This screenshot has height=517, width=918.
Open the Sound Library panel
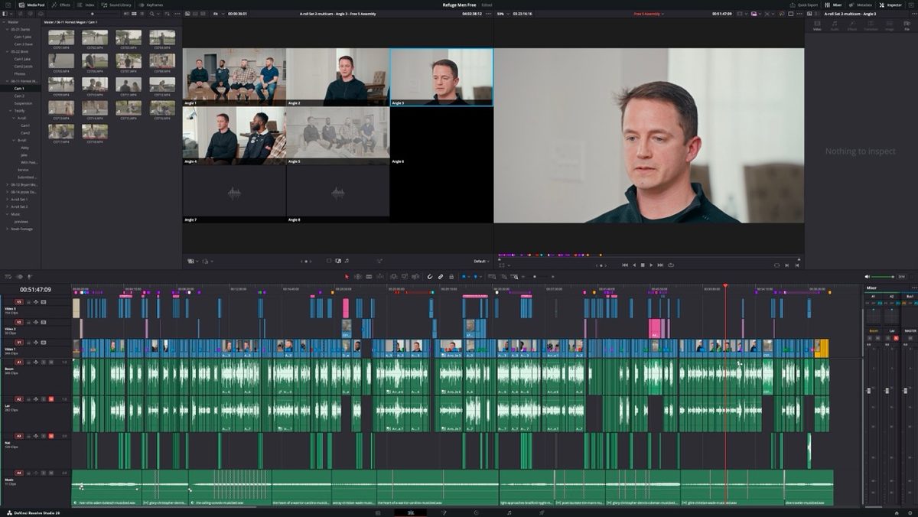[117, 5]
